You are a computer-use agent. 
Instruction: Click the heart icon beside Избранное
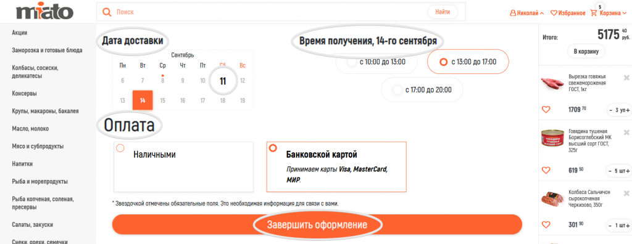pyautogui.click(x=554, y=13)
